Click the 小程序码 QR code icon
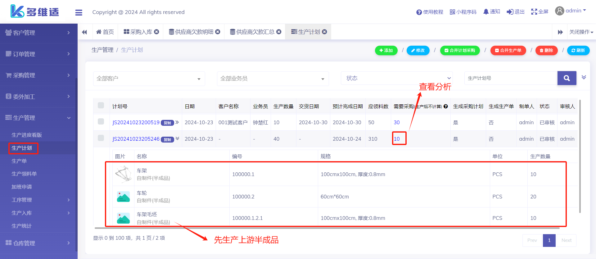The image size is (596, 259). click(452, 12)
